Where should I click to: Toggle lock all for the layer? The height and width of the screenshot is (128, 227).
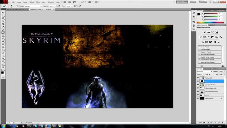[210, 75]
